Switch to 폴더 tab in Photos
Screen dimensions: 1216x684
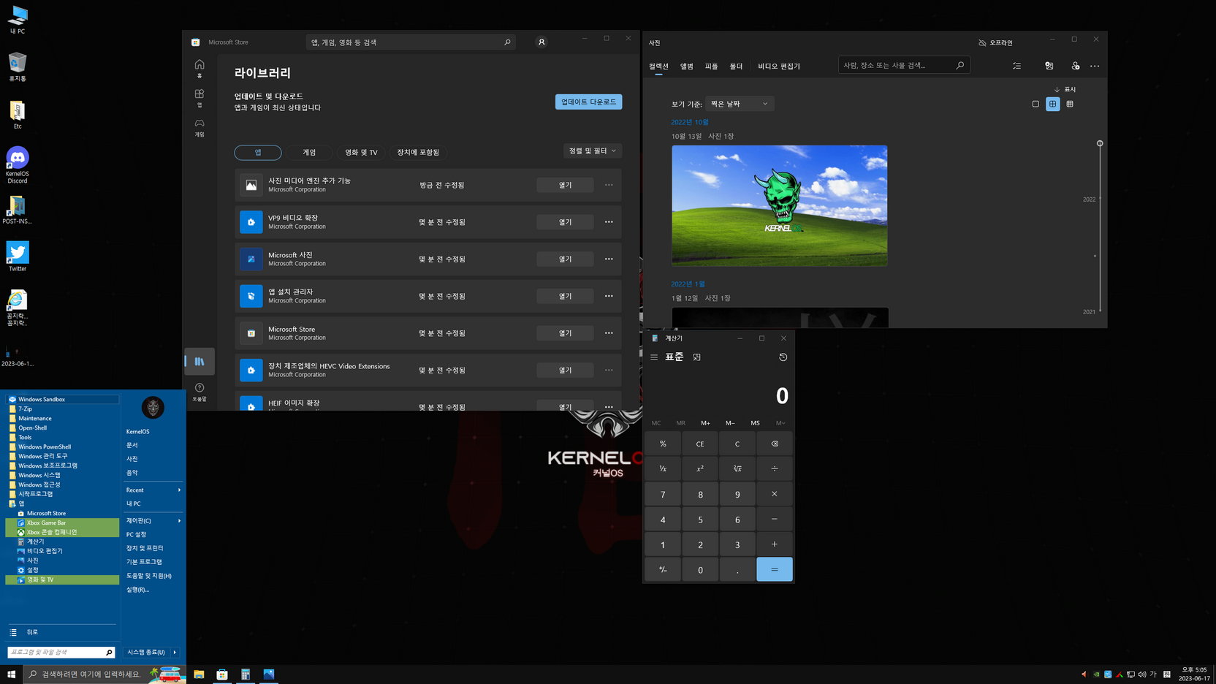coord(736,66)
